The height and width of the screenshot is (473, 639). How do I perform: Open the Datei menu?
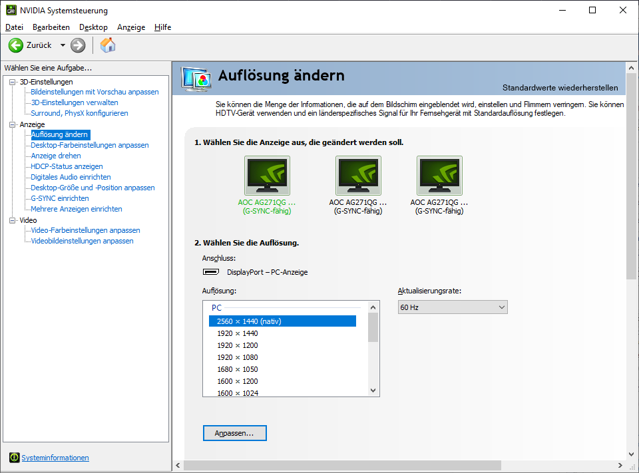[x=14, y=27]
